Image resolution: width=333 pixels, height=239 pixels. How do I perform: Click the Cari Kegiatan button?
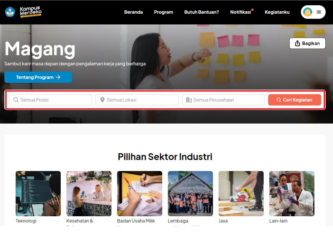(294, 100)
